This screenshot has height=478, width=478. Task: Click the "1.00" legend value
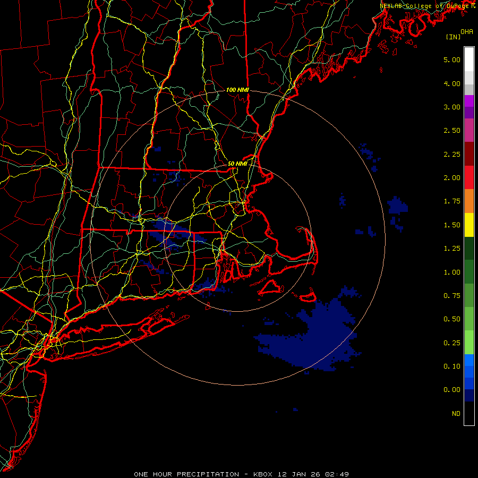coord(452,272)
